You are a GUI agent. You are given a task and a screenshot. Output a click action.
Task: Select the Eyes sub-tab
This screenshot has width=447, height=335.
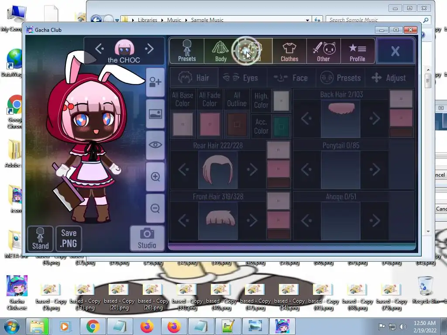pos(242,78)
